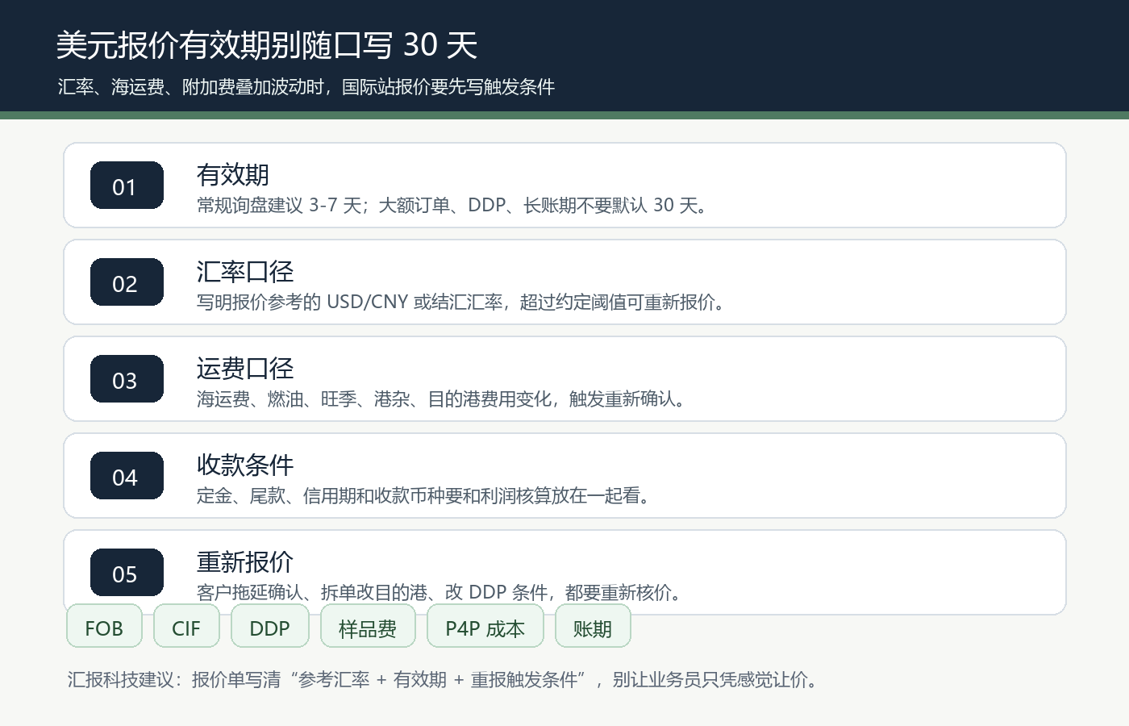Click the 运费口径 card heading
1129x726 pixels.
tap(245, 368)
